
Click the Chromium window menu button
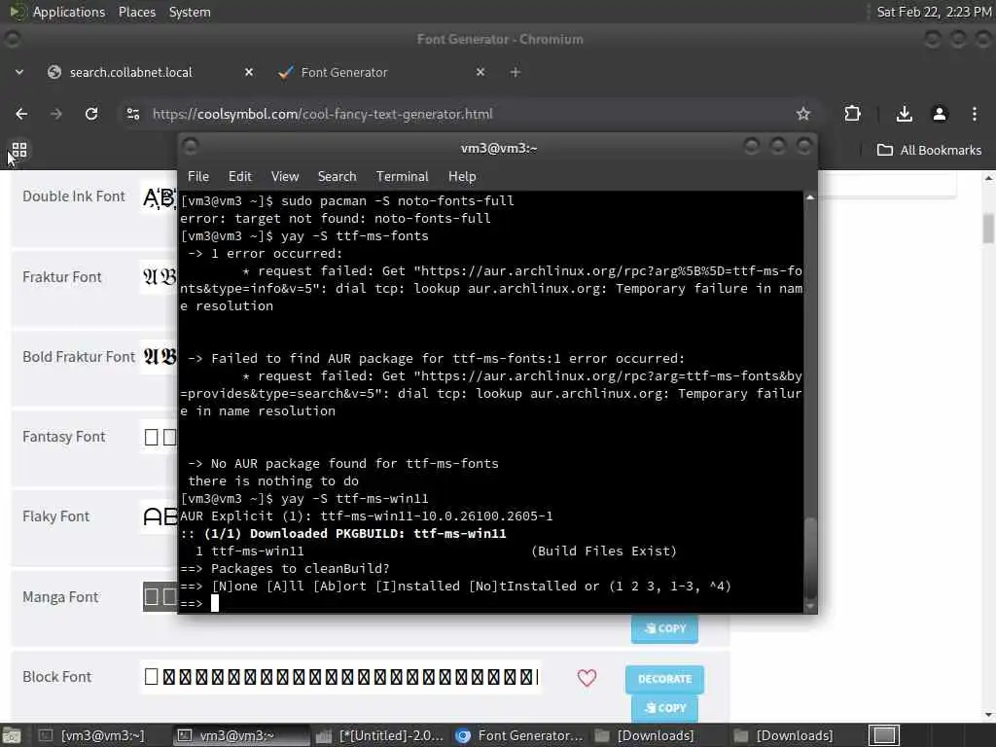(12, 39)
